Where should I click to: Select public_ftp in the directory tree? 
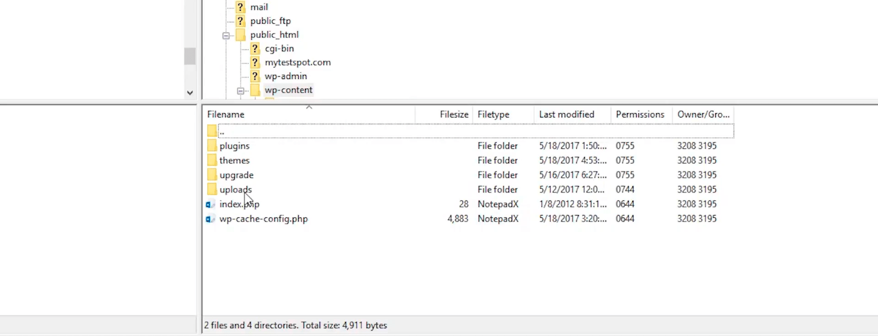pyautogui.click(x=271, y=21)
